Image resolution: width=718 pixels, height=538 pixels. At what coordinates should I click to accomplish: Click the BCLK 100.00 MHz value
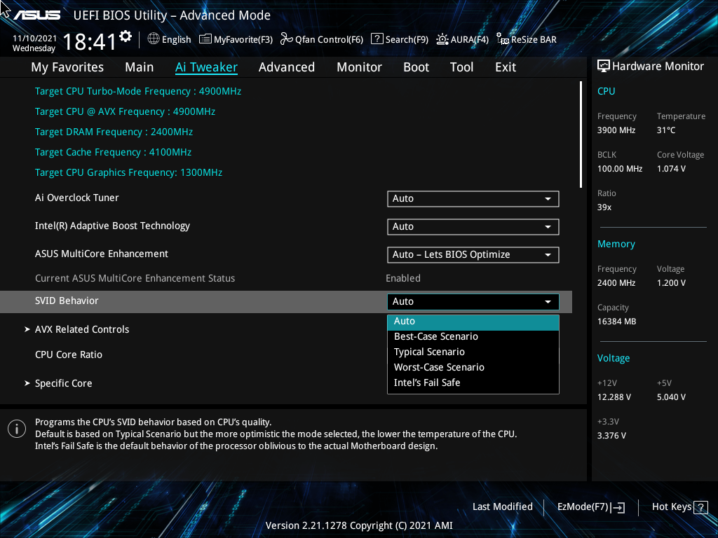pos(620,169)
